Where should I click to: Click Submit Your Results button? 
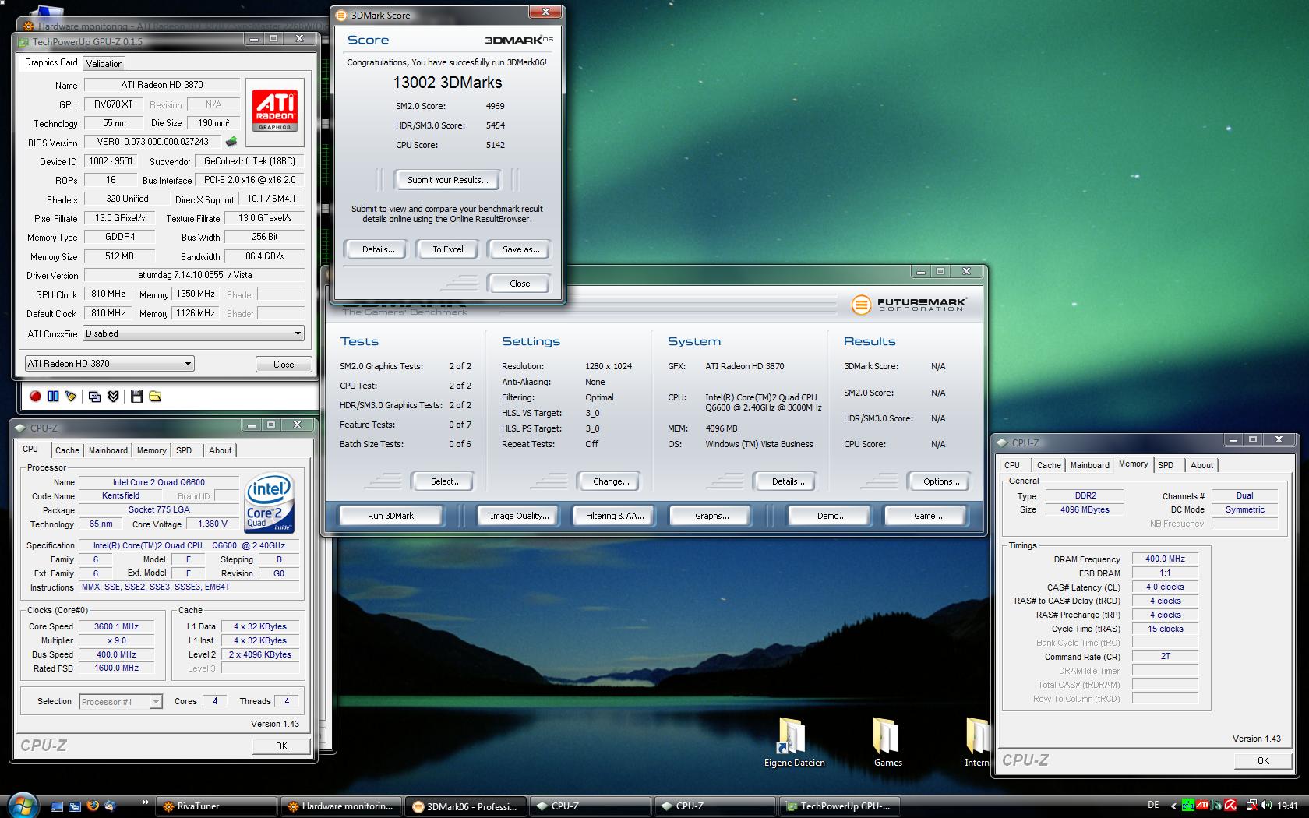448,180
